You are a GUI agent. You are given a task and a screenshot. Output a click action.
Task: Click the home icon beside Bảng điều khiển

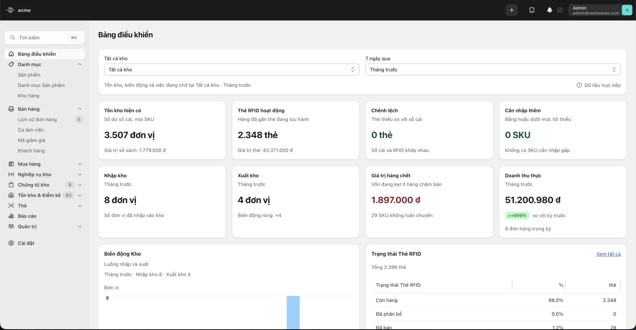[x=11, y=54]
